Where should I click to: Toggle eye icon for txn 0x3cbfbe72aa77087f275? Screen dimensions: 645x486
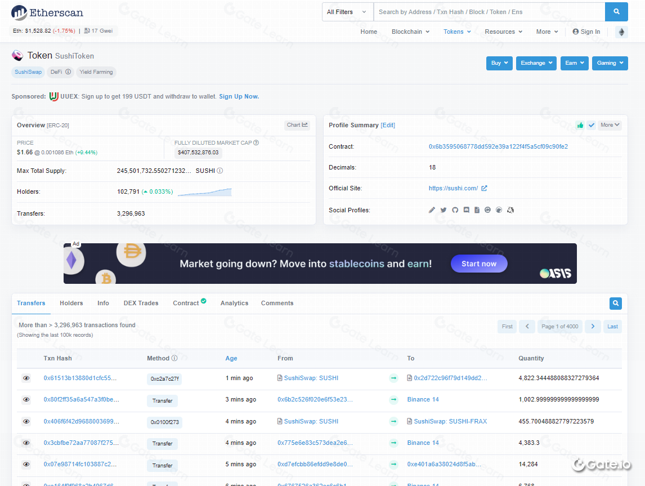pos(26,443)
